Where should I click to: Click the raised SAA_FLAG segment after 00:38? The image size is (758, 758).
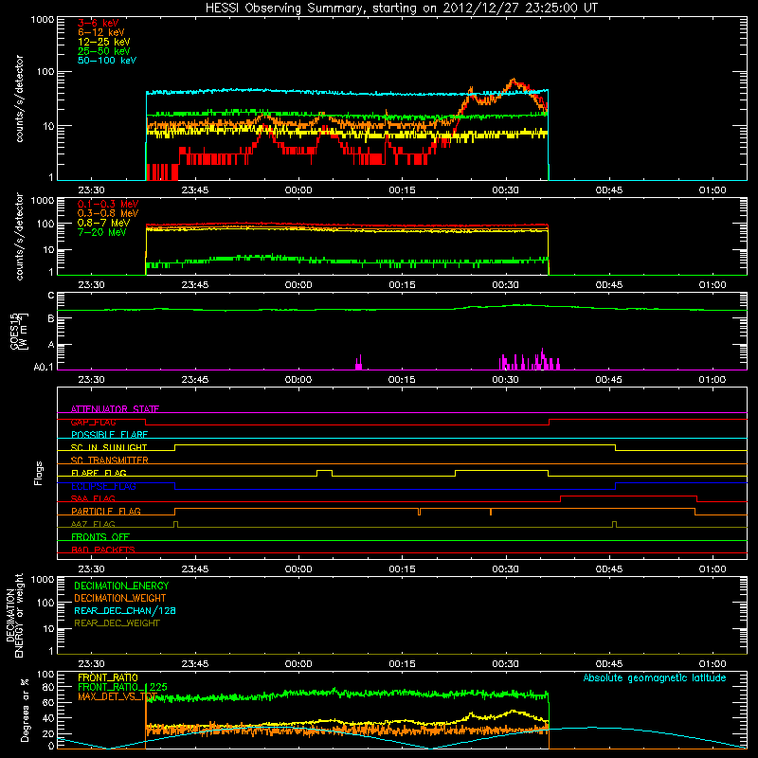pyautogui.click(x=628, y=496)
